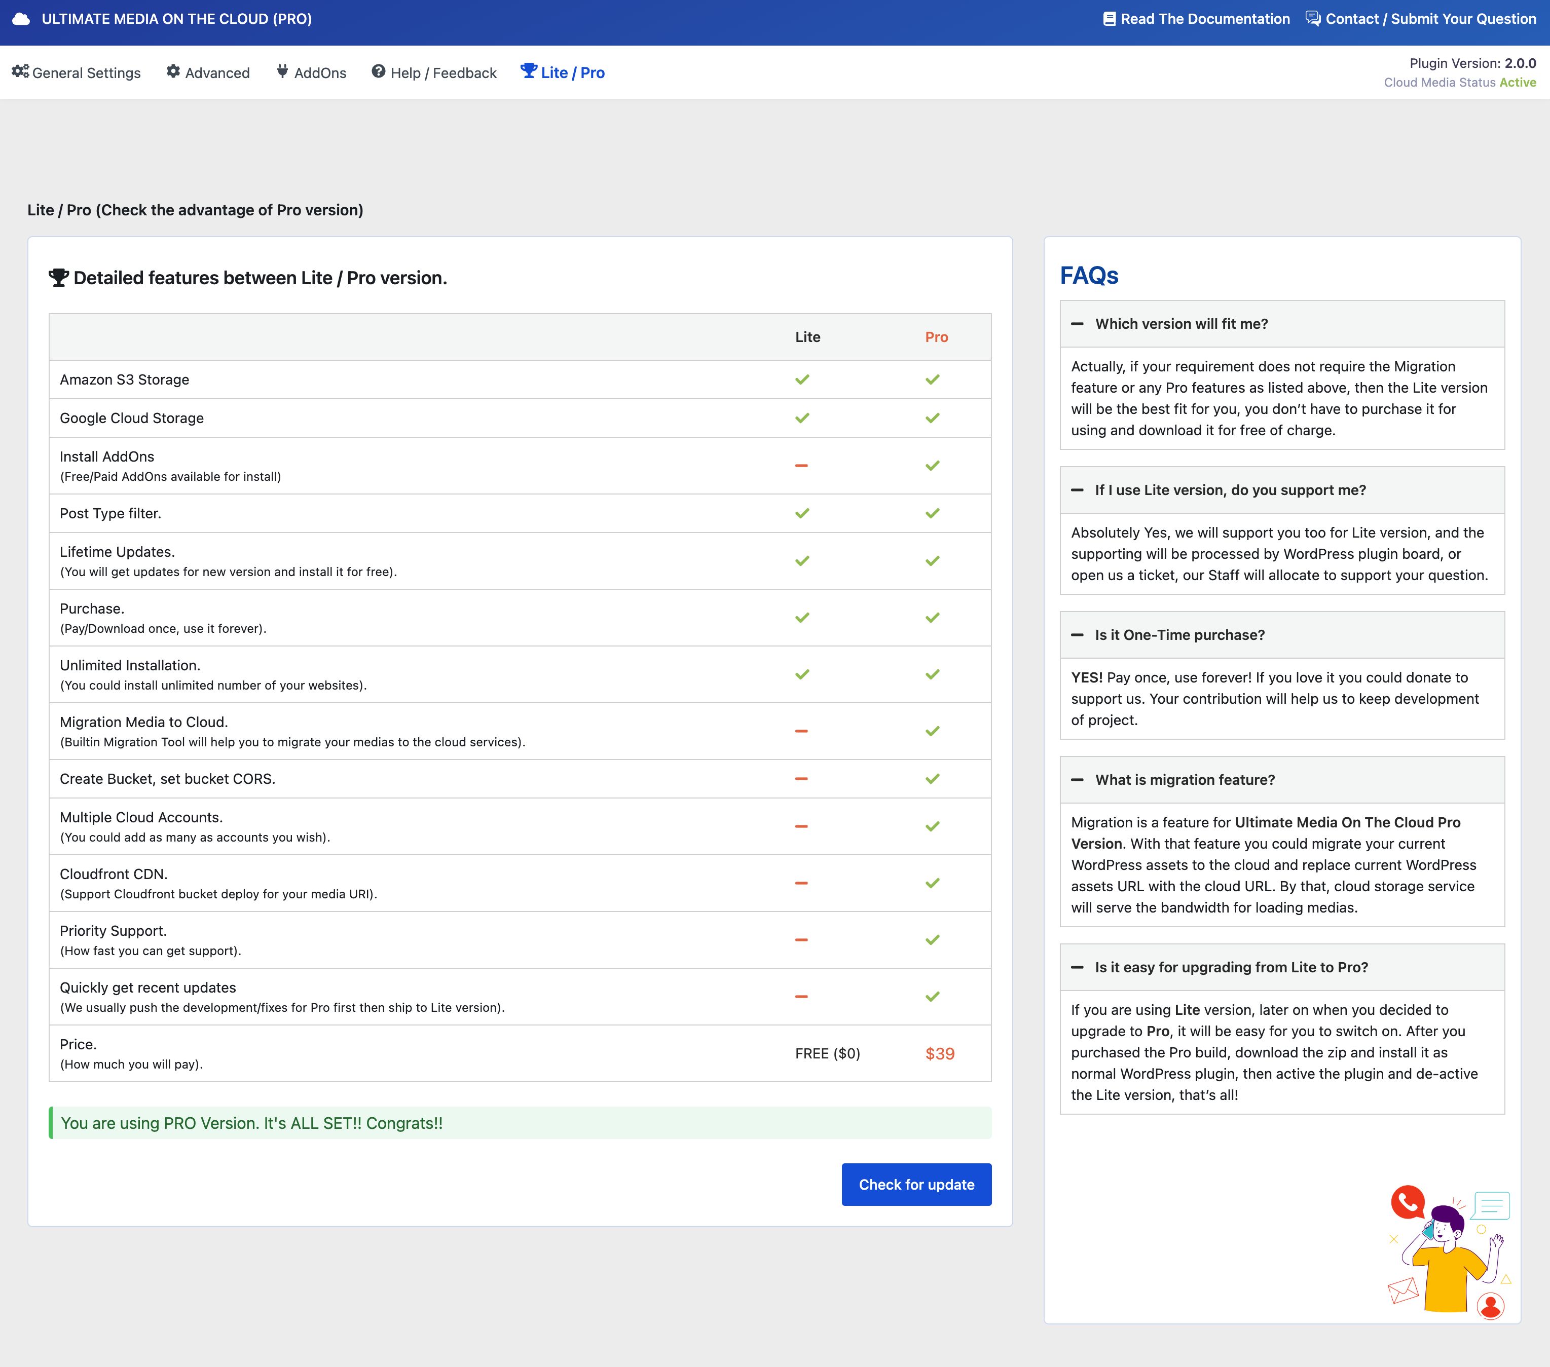This screenshot has width=1550, height=1367.
Task: Click the 'Lite / Pro (Check the advantage' heading
Action: click(x=195, y=210)
